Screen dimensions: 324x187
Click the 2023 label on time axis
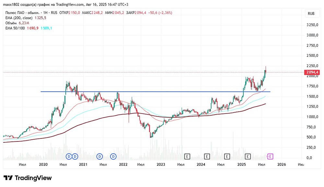[x=161, y=164]
